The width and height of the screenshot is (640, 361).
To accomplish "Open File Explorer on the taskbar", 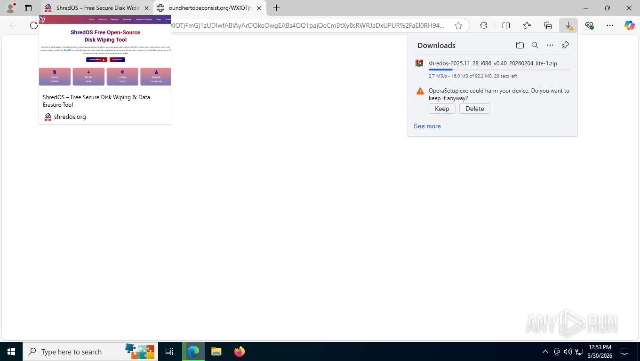I will coord(216,352).
